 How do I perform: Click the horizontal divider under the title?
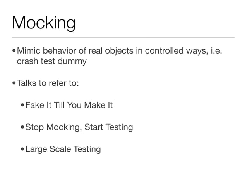[123, 38]
